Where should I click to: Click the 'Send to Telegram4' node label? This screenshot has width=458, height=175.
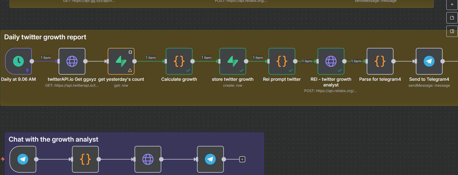point(429,80)
